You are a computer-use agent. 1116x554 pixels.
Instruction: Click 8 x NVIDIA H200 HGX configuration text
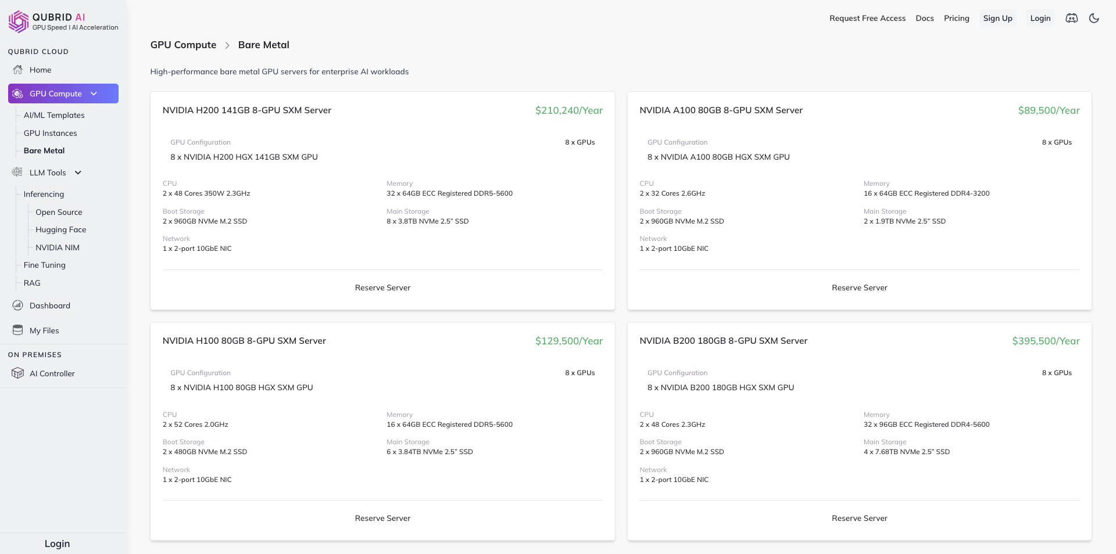coord(244,157)
